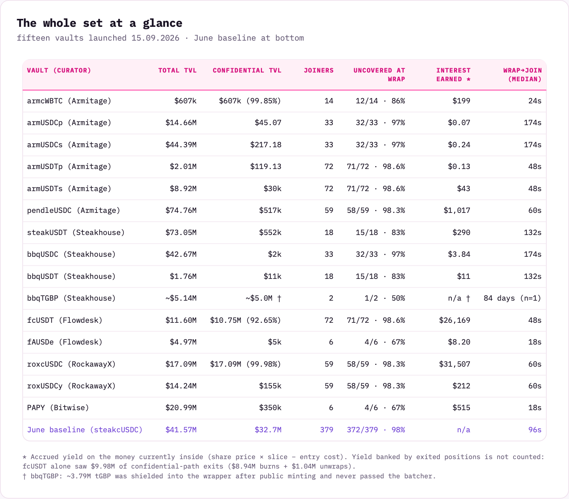This screenshot has height=499, width=569.
Task: Select the "armUSDCs (Armitage)" vault name
Action: click(69, 145)
